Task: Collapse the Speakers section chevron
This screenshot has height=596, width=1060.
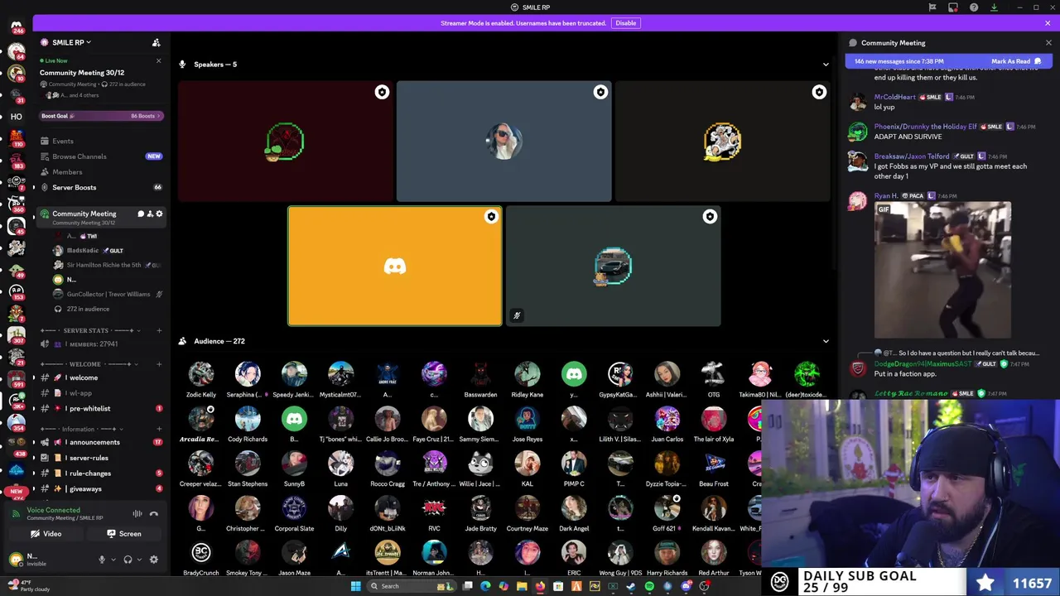Action: coord(826,65)
